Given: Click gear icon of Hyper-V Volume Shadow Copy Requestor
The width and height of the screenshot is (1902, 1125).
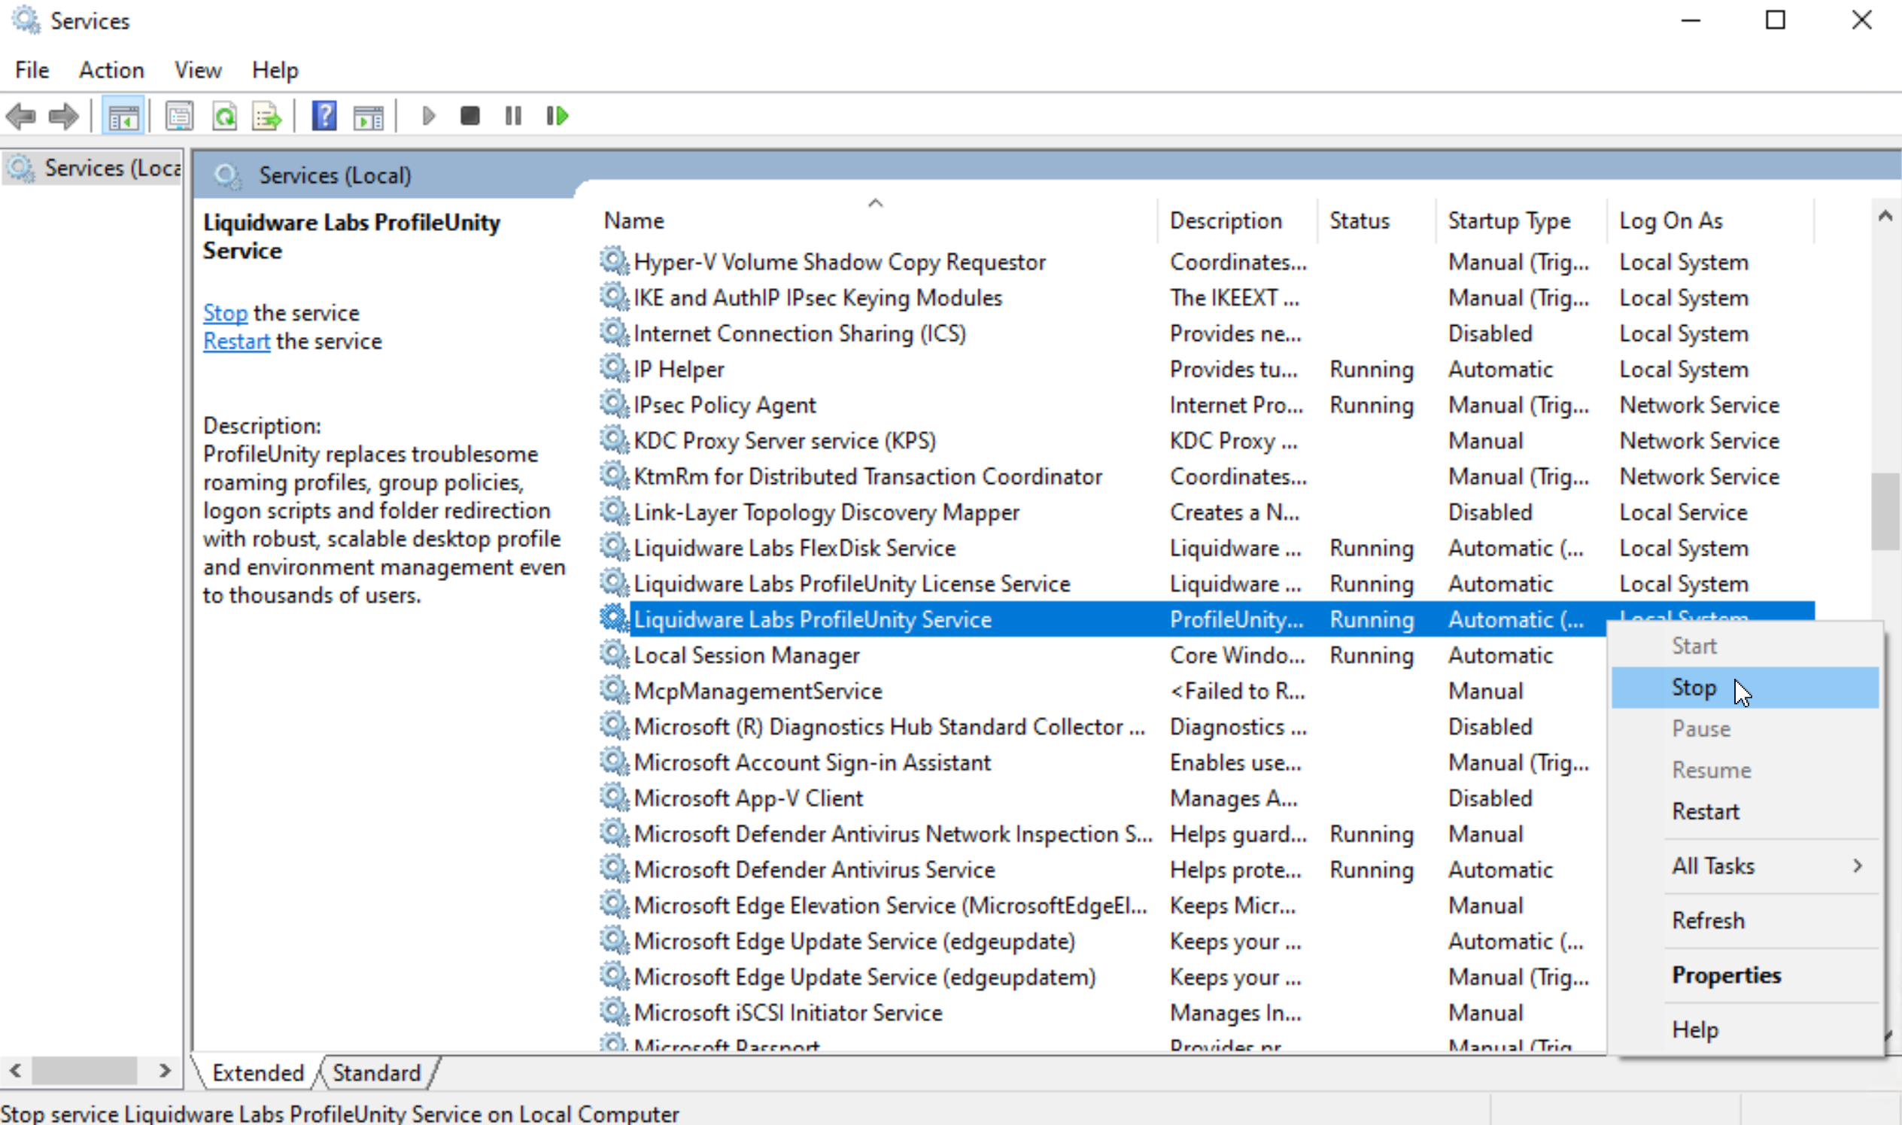Looking at the screenshot, I should 614,262.
